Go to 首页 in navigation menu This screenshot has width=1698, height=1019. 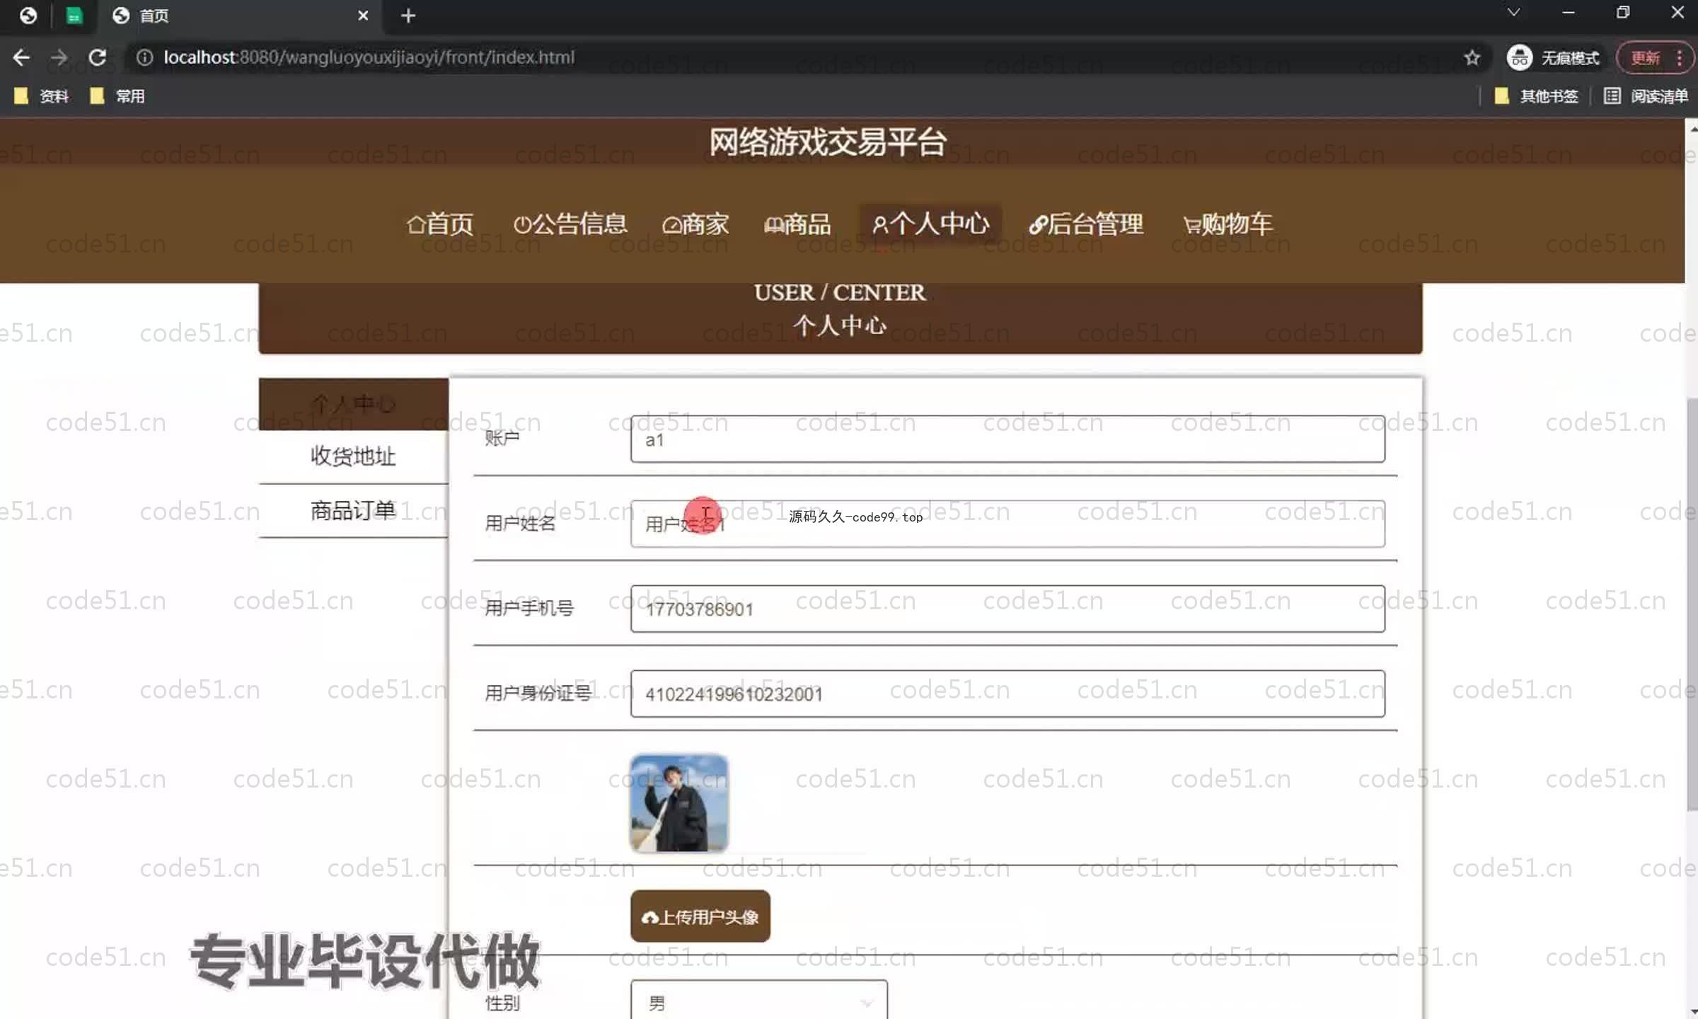pos(439,224)
